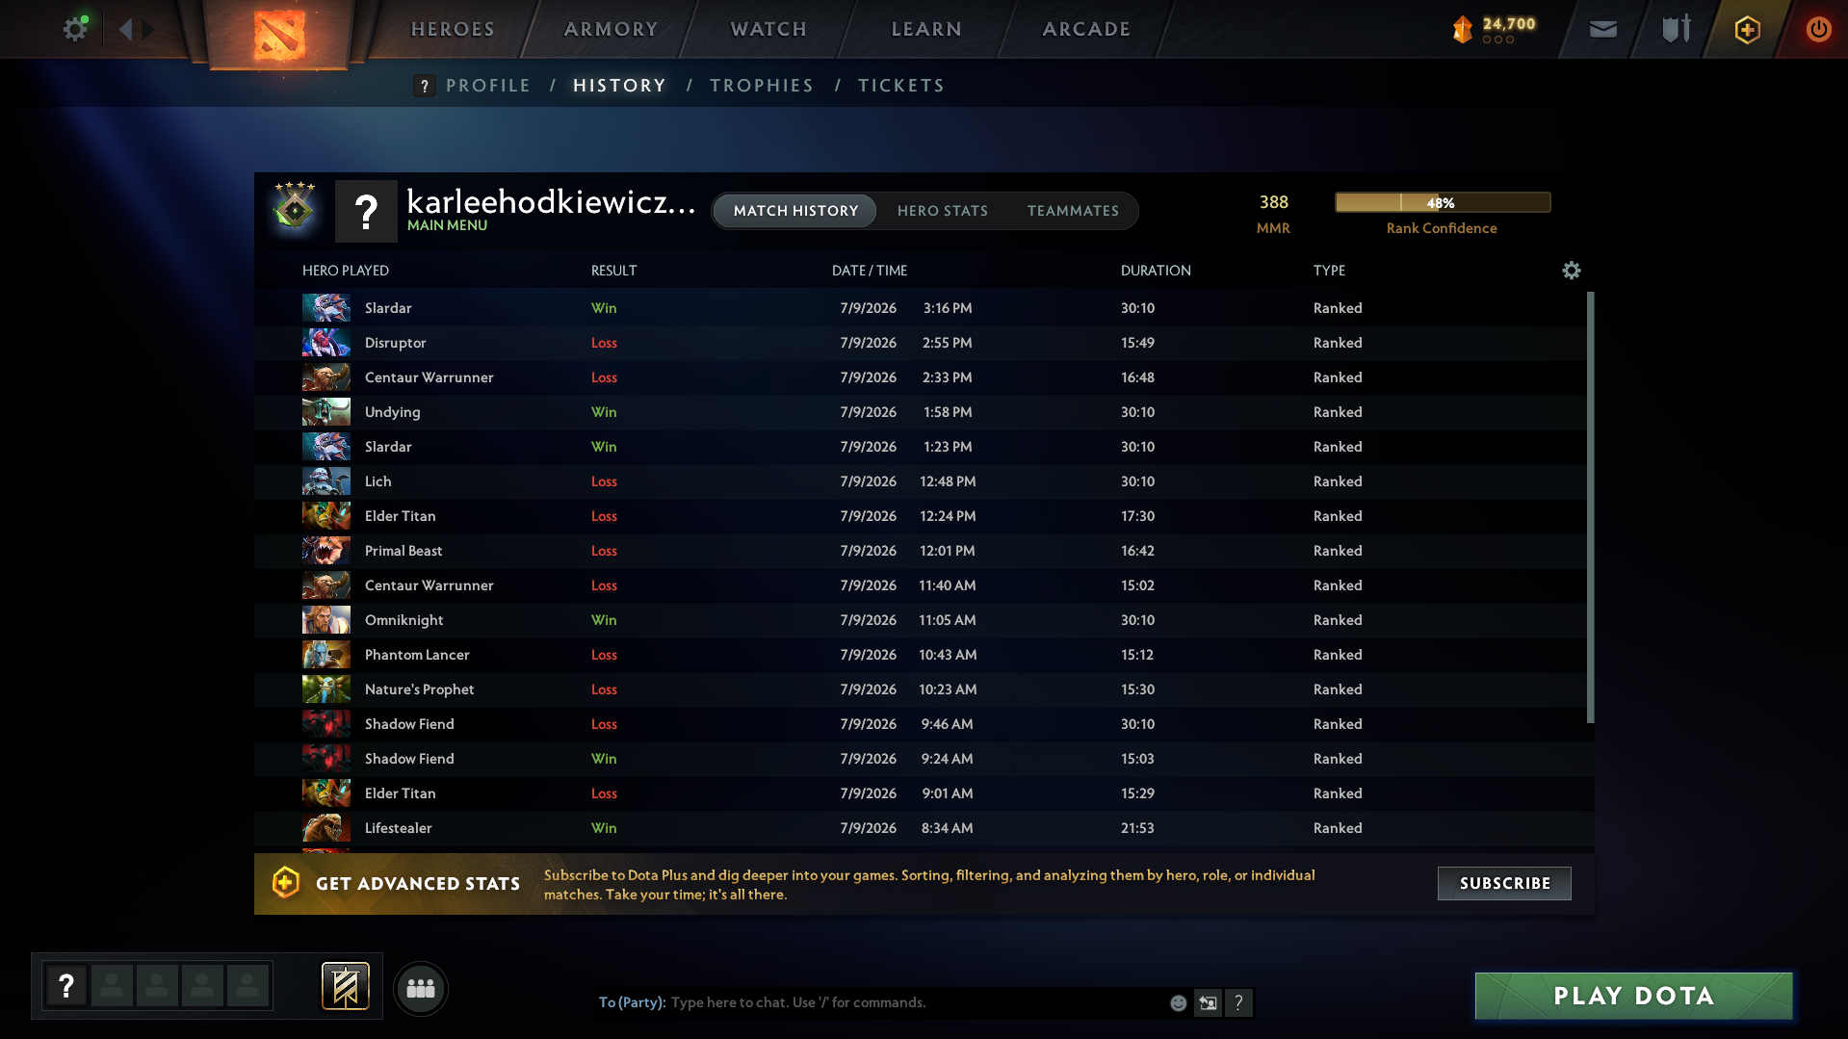Image resolution: width=1848 pixels, height=1039 pixels.
Task: Click the PLAY DOTA button
Action: coord(1633,996)
